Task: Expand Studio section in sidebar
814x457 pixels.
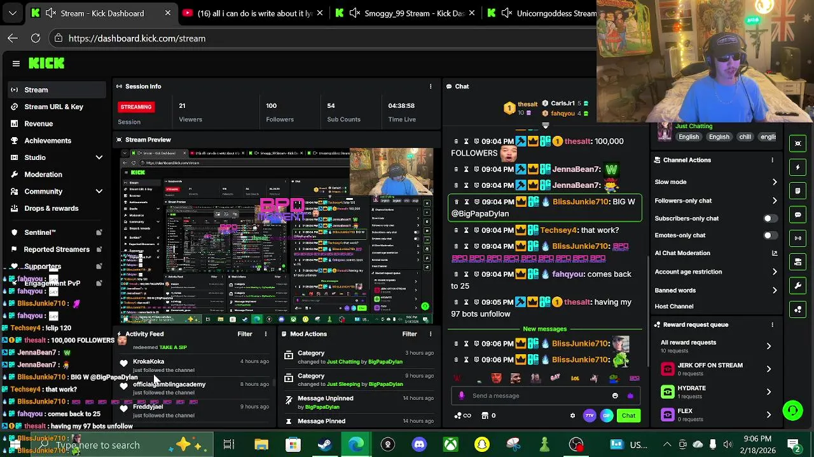Action: click(56, 157)
